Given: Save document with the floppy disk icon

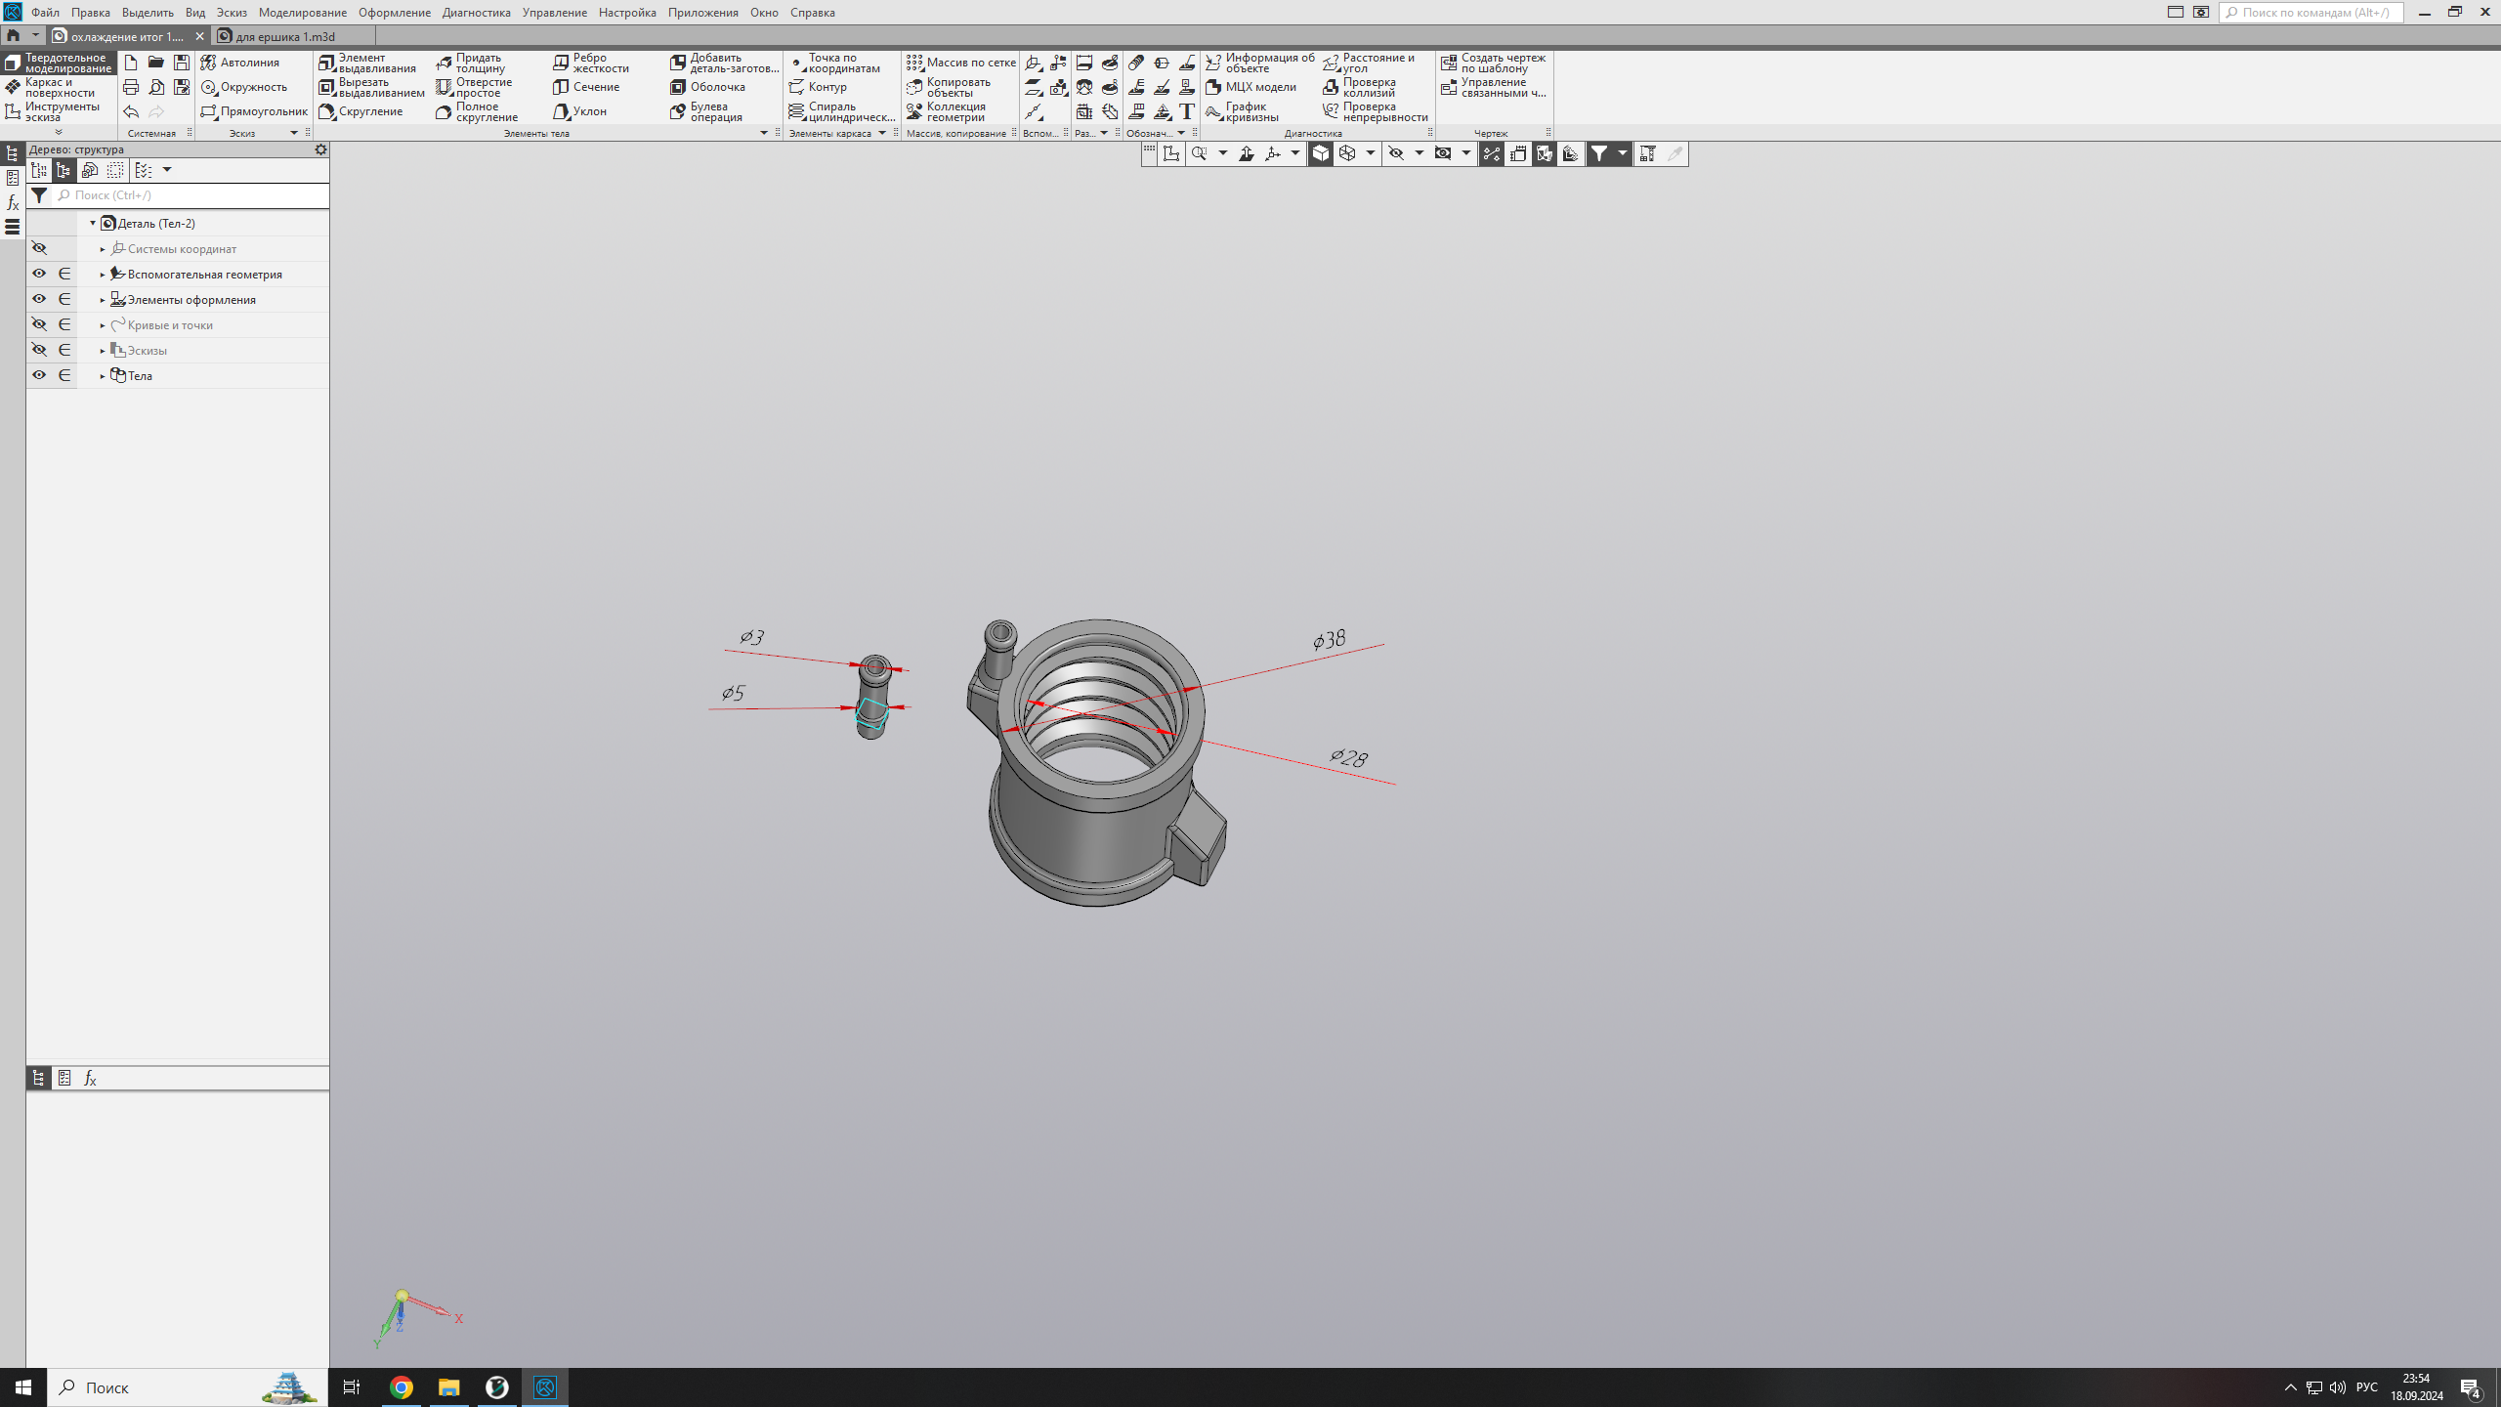Looking at the screenshot, I should [182, 63].
